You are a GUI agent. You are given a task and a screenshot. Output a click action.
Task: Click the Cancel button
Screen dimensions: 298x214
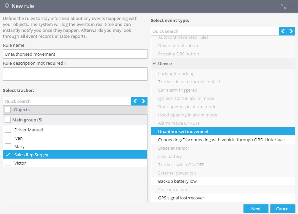(283, 209)
